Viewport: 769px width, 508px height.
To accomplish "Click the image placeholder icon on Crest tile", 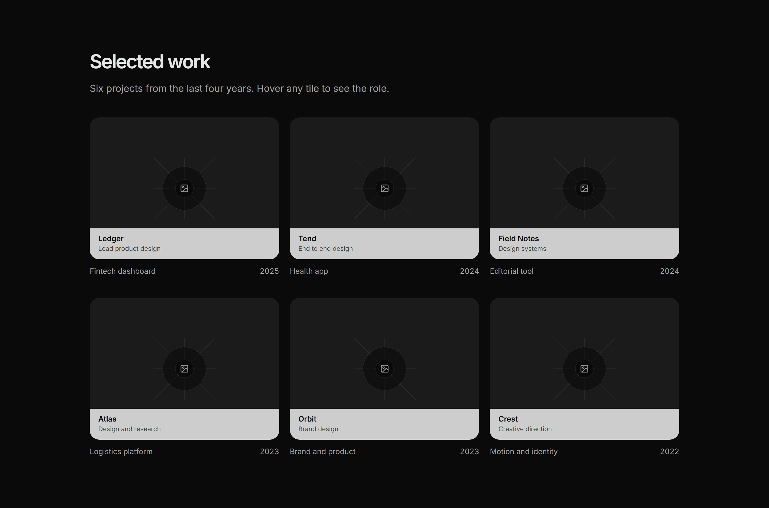I will point(584,369).
